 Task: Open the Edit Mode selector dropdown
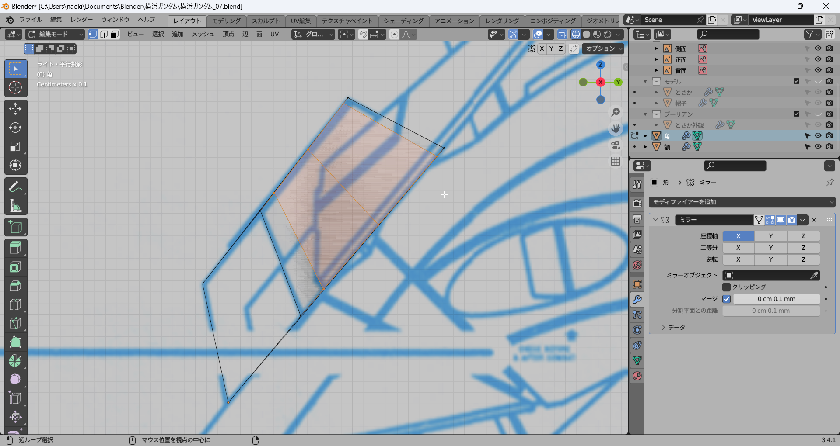55,34
